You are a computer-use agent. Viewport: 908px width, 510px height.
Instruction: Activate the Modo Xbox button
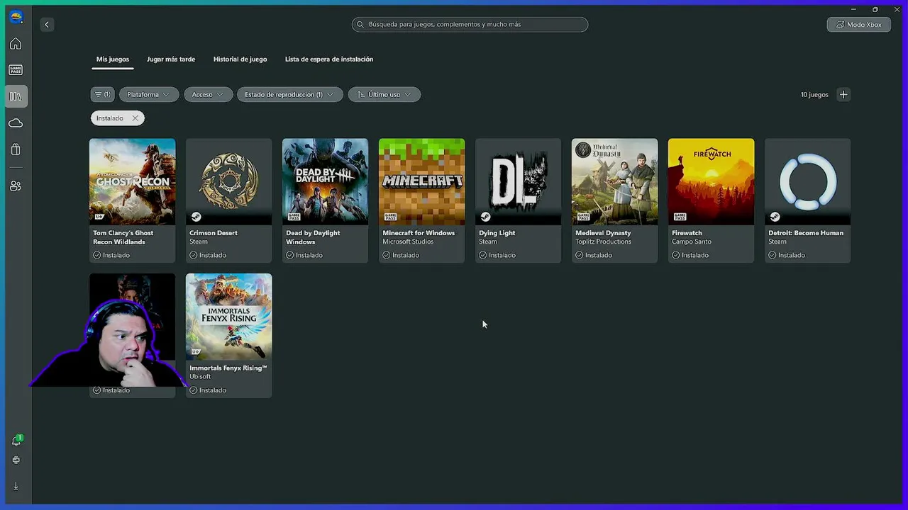click(859, 25)
